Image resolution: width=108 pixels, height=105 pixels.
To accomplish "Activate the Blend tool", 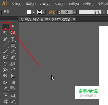I will click(x=13, y=88).
